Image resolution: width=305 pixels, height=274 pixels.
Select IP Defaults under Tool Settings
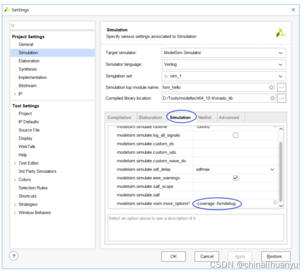(x=29, y=122)
